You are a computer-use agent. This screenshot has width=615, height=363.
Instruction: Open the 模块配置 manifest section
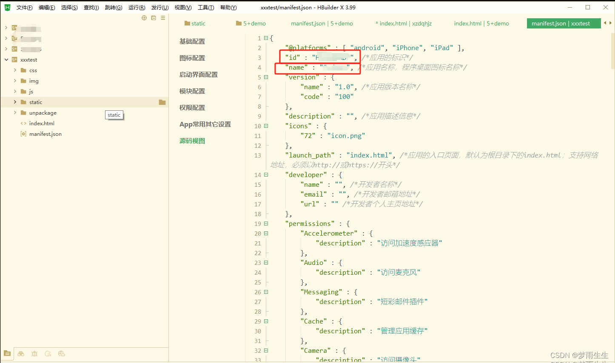[x=192, y=91]
